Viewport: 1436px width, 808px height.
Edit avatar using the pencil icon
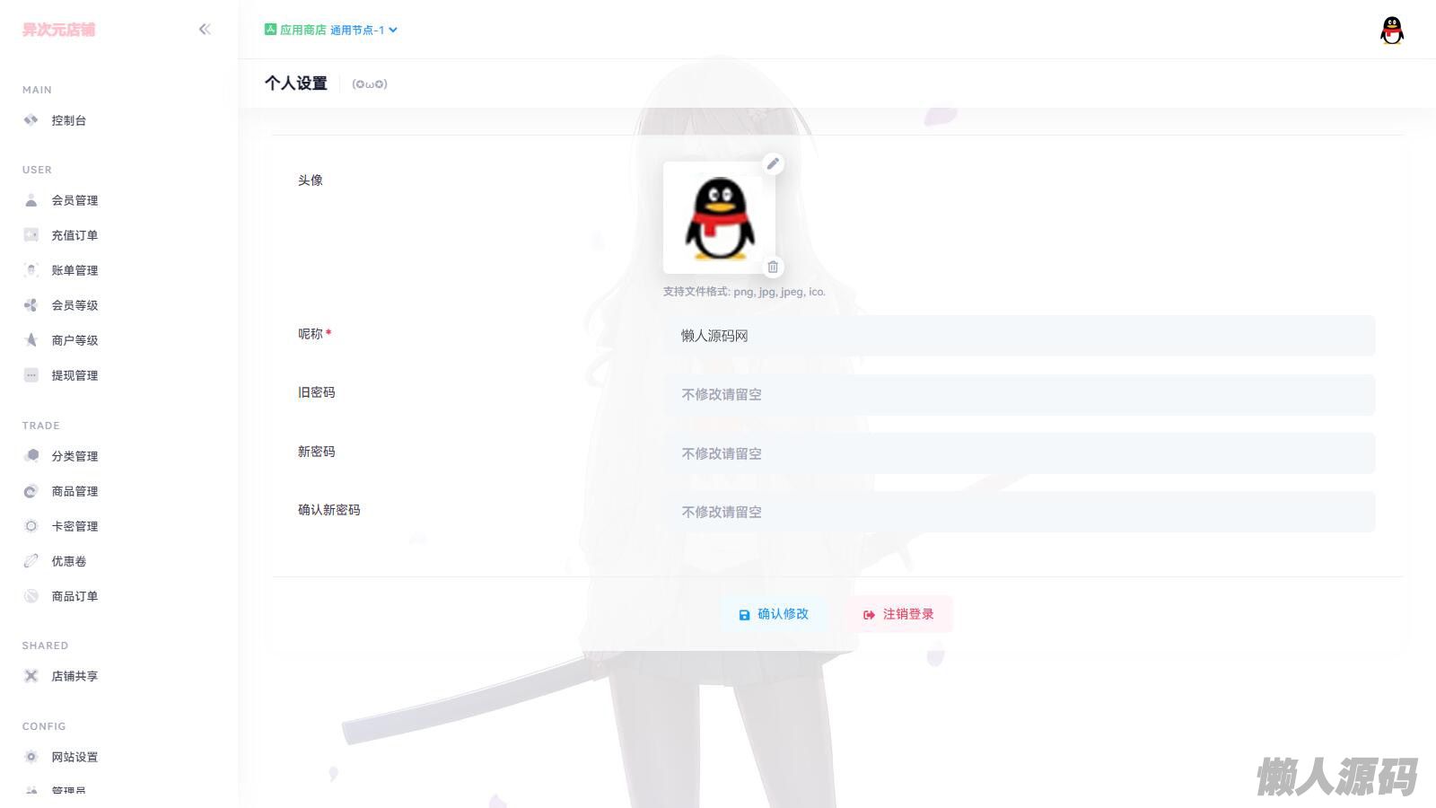(773, 163)
